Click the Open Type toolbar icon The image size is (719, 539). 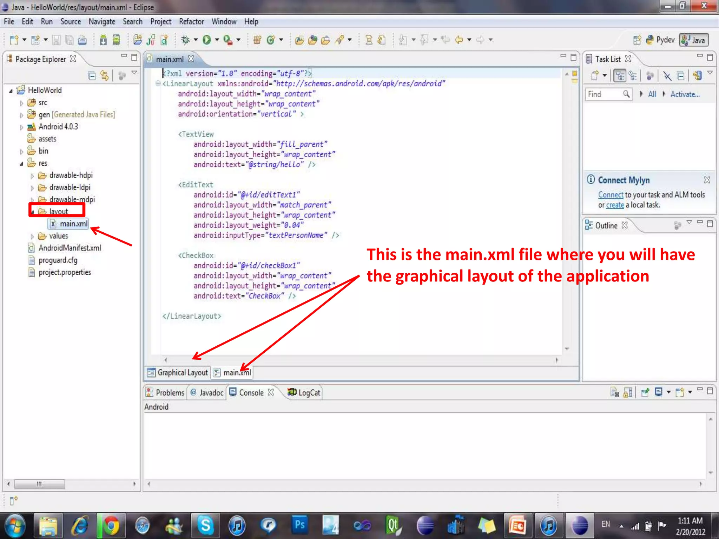pos(299,40)
